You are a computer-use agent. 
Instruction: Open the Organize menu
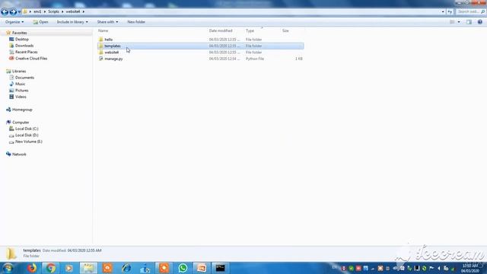[x=14, y=22]
